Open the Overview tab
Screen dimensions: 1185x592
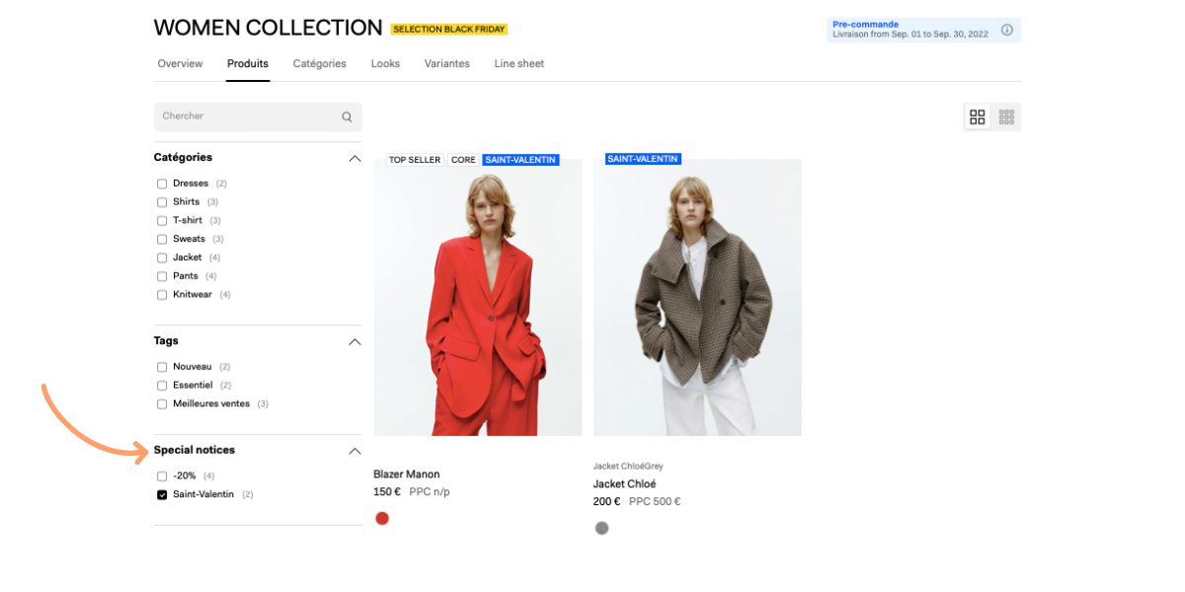click(x=180, y=64)
